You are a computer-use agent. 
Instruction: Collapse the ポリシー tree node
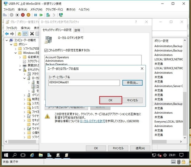[x=11, y=44]
